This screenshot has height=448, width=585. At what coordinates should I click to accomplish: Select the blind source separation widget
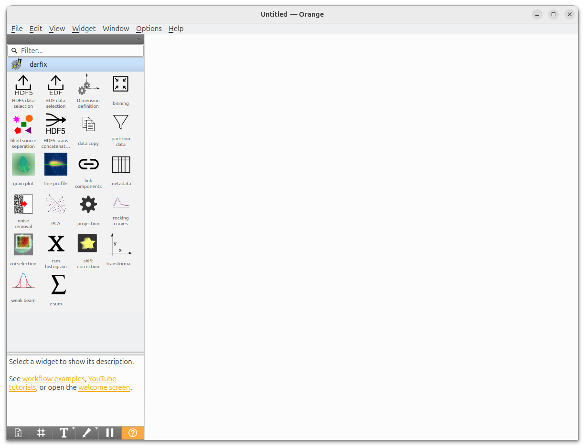point(23,131)
